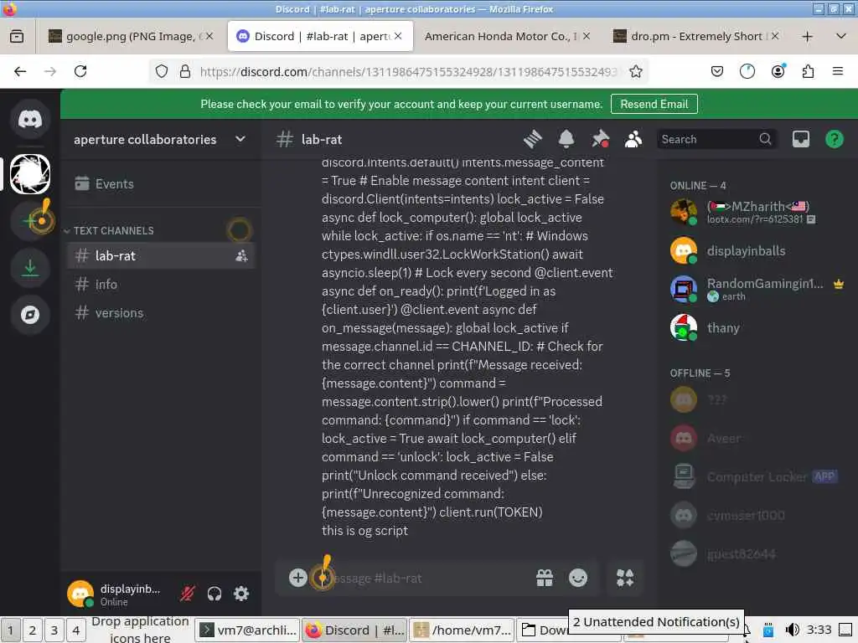Viewport: 858px width, 643px height.
Task: Open offline member Aveer
Action: tap(757, 438)
